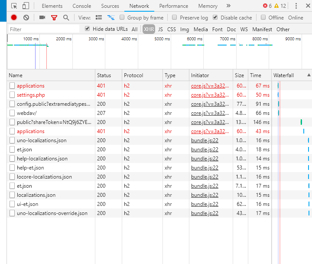The height and width of the screenshot is (264, 312).
Task: Click the 2000 ms timeline overview marker
Action: pos(64,39)
